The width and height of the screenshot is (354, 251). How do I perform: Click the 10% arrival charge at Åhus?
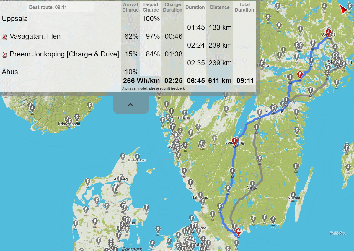tap(132, 72)
